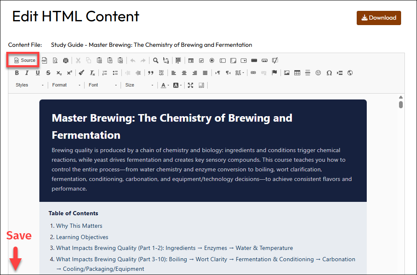The height and width of the screenshot is (275, 417).
Task: Insert a link using the chain icon
Action: point(253,73)
